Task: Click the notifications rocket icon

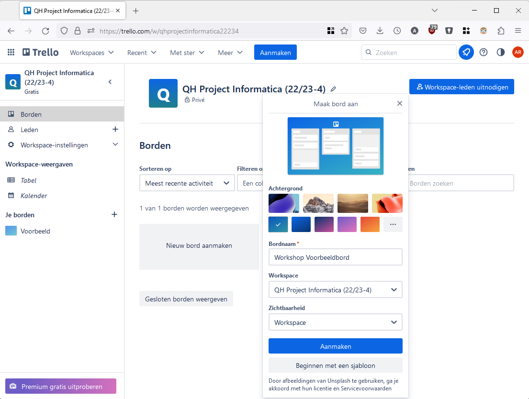Action: click(x=466, y=52)
